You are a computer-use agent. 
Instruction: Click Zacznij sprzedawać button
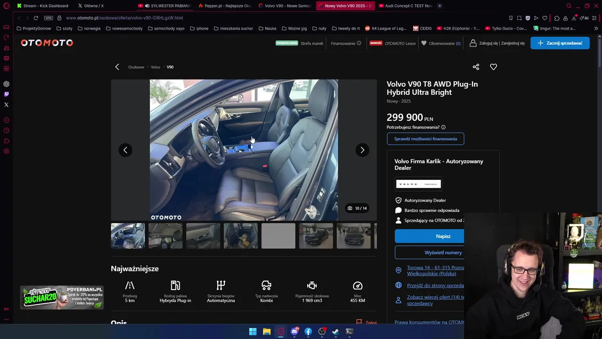click(x=560, y=43)
